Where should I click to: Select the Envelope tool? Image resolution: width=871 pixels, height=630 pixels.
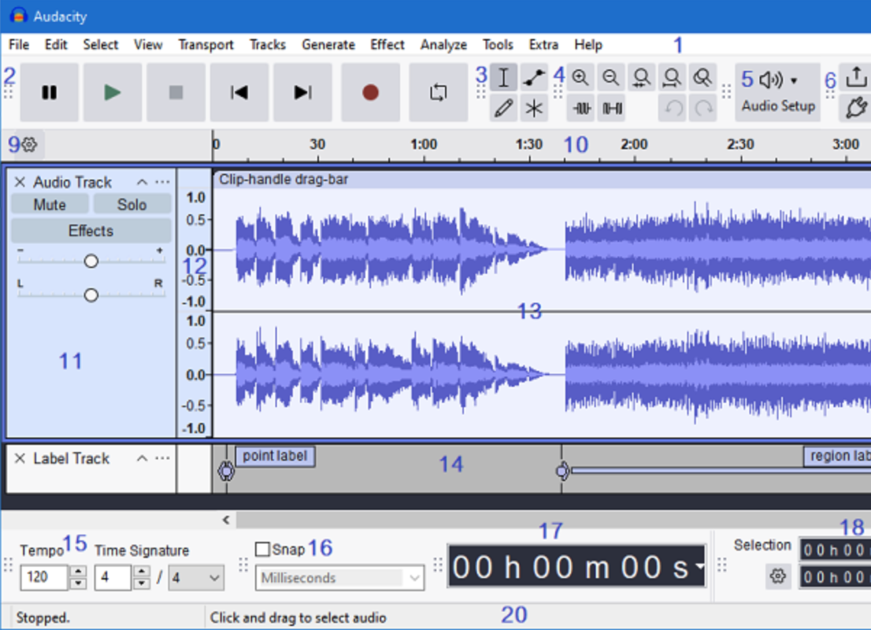tap(534, 77)
